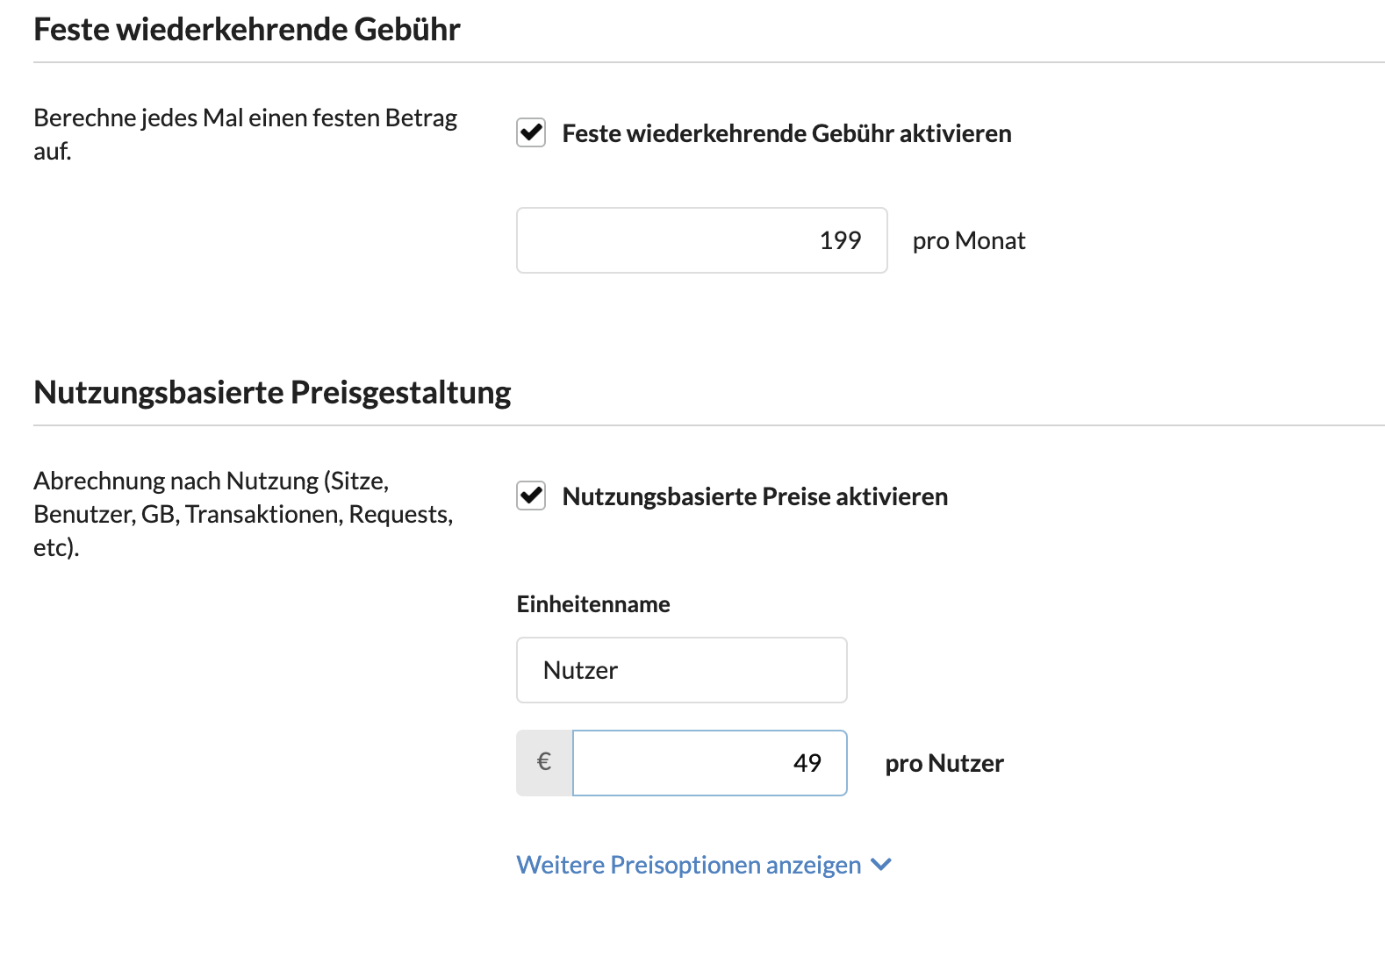This screenshot has height=970, width=1385.
Task: Click the 'Einheitenname' field label
Action: pyautogui.click(x=593, y=604)
